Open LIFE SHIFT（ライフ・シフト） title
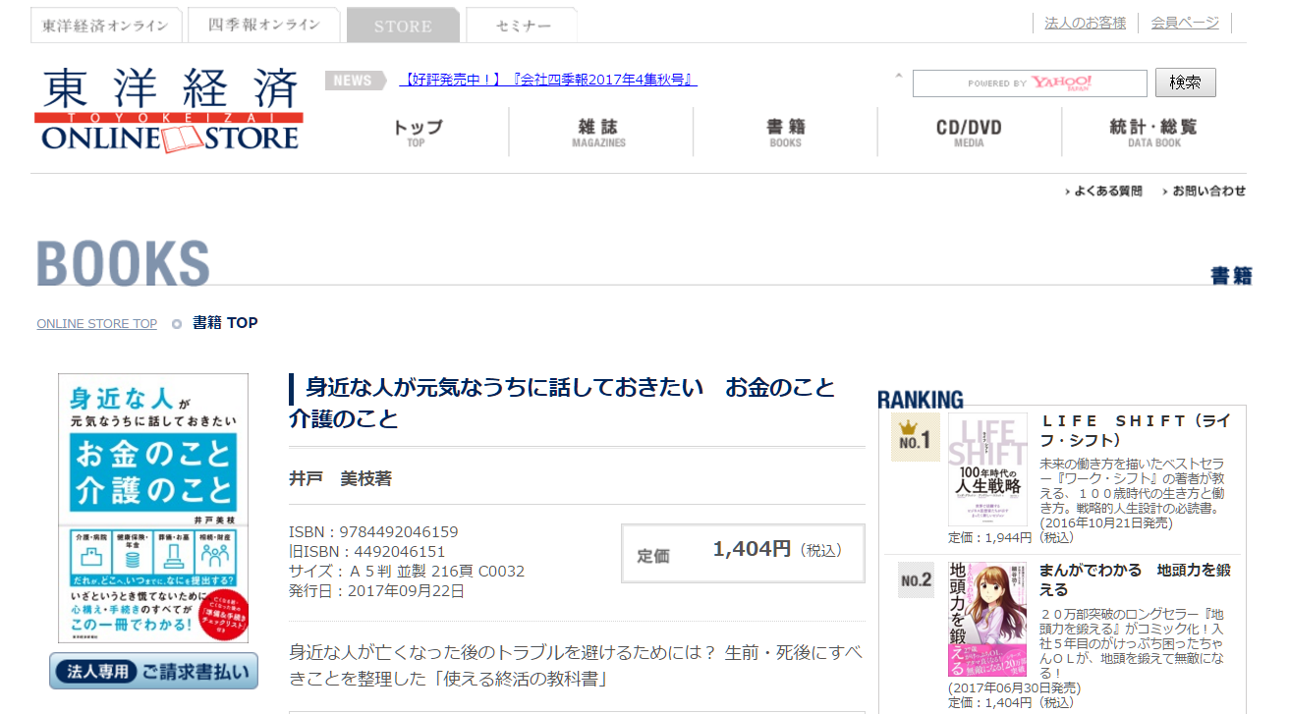Screen dimensions: 1289x714 coord(1136,430)
